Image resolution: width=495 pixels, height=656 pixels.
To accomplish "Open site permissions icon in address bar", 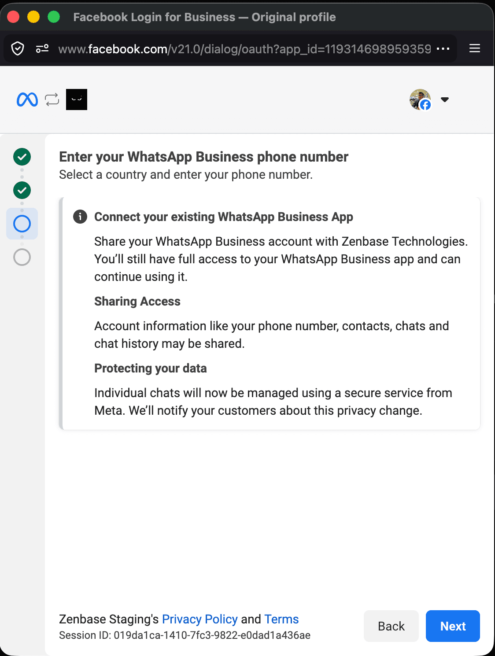I will point(42,48).
